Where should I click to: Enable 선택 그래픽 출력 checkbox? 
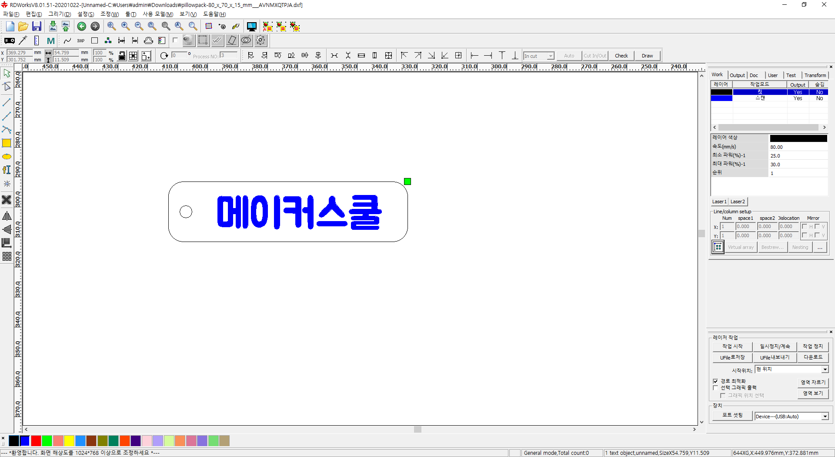[x=715, y=388]
